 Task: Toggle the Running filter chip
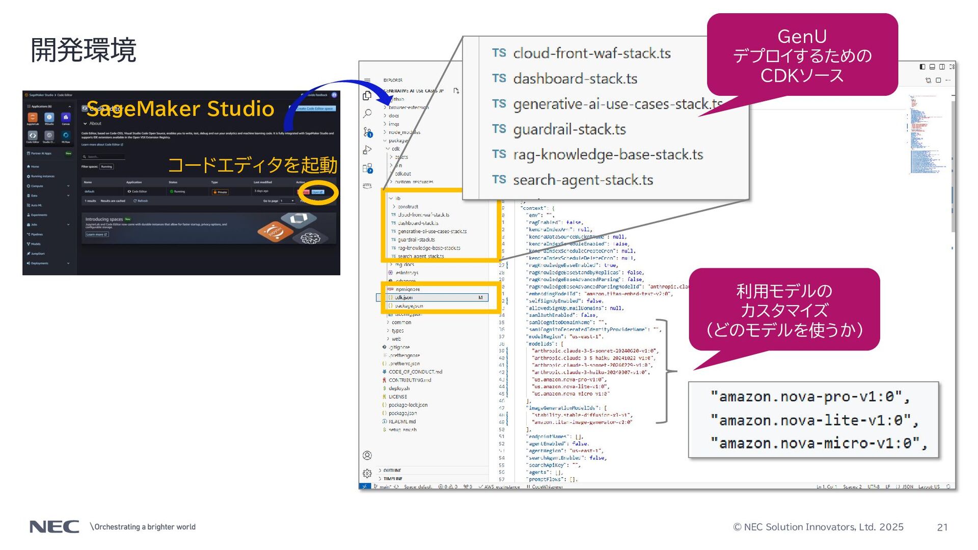tap(106, 167)
